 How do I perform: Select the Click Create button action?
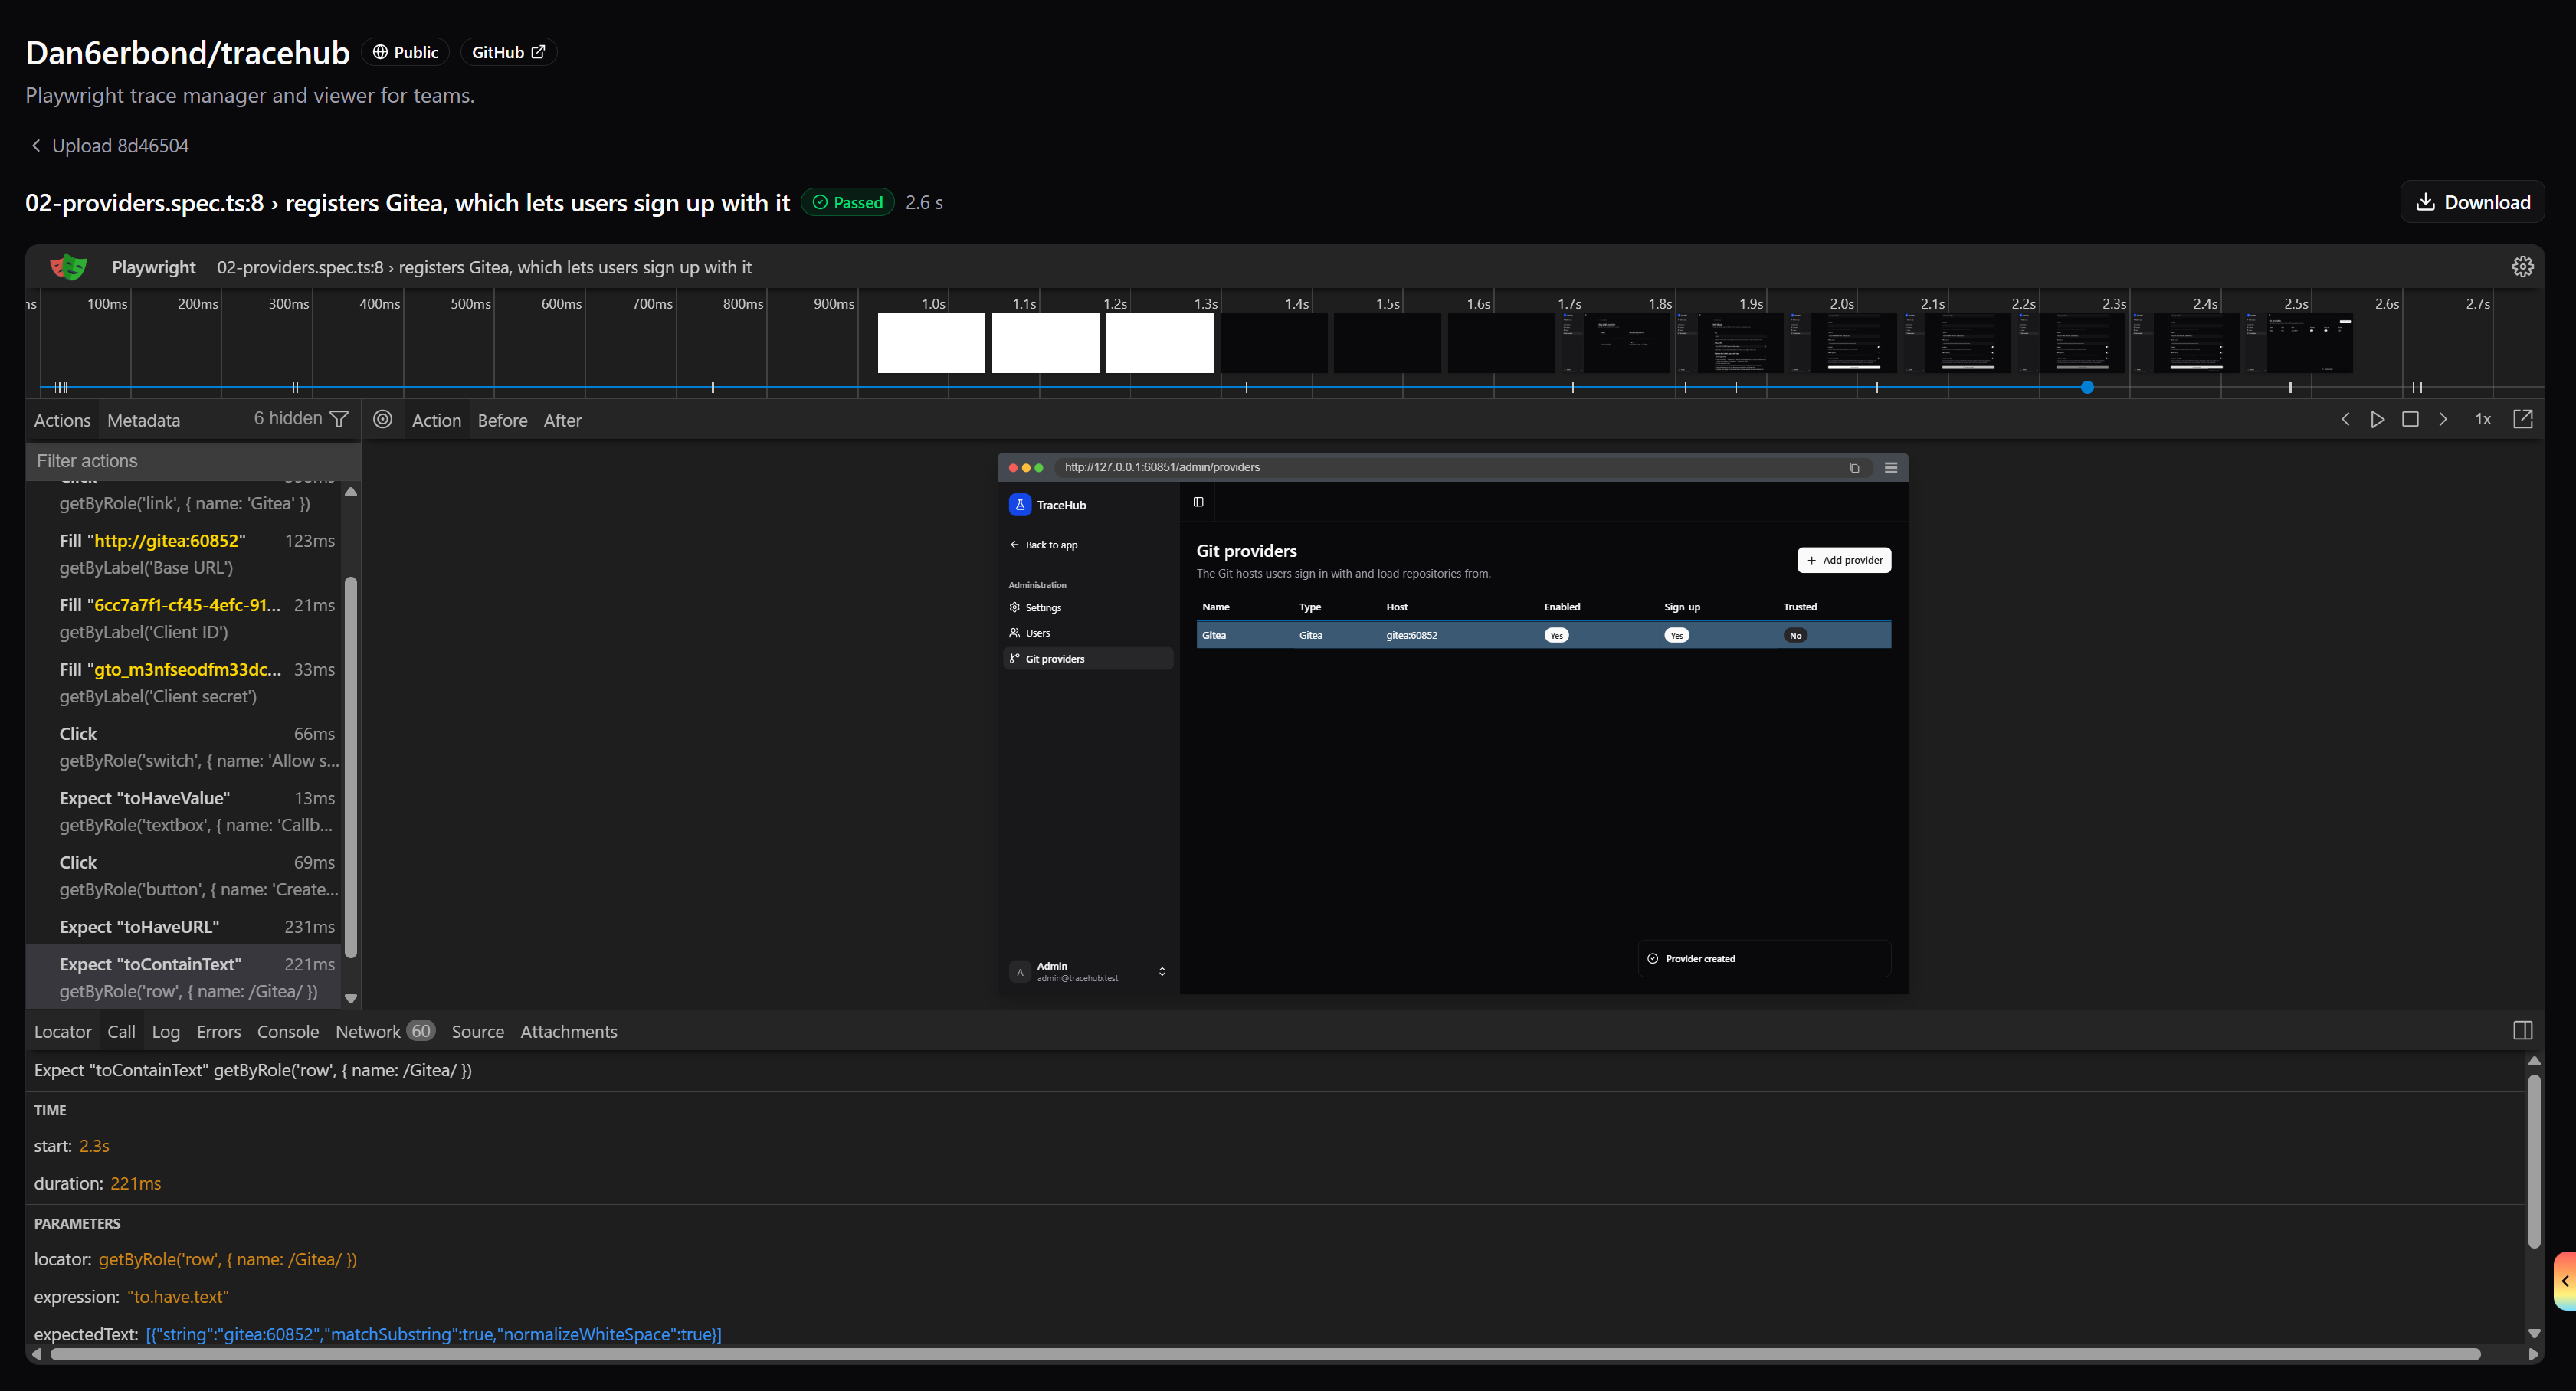(185, 875)
